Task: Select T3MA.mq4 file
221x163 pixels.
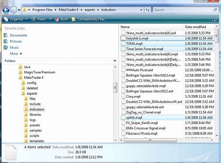Action: pyautogui.click(x=167, y=44)
